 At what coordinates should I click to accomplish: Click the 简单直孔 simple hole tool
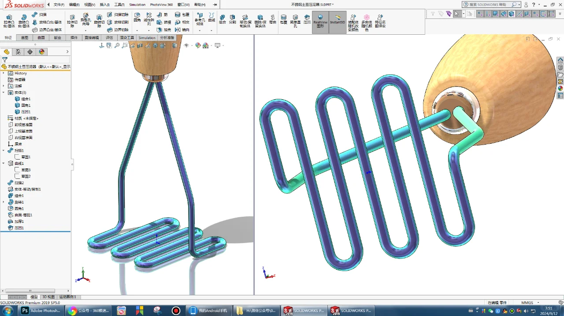295,21
